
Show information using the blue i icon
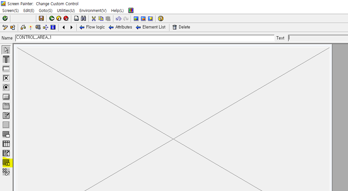point(53,27)
